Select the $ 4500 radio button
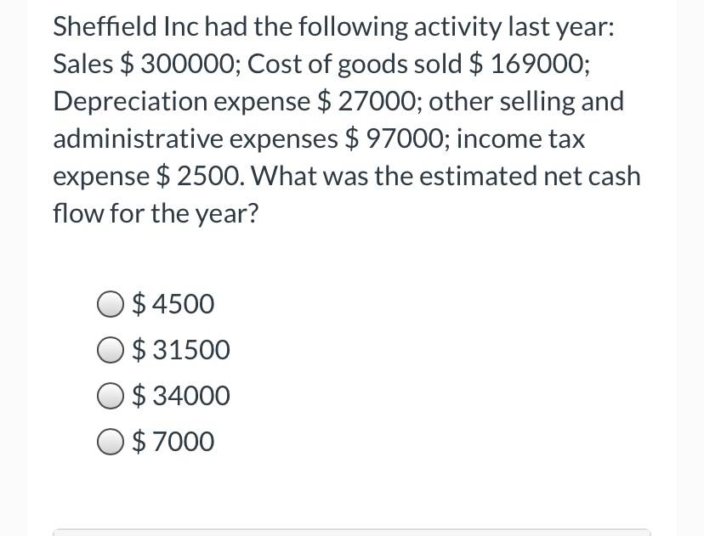Screen dimensions: 704x536 (110, 305)
